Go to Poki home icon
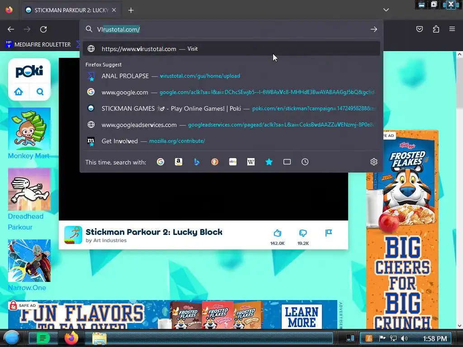Screen dimensions: 463x347 (x=19, y=92)
